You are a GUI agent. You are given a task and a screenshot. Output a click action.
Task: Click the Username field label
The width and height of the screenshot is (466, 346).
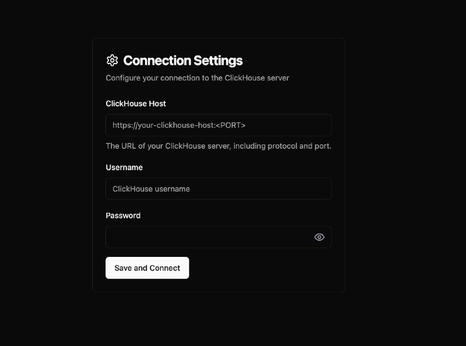click(124, 167)
